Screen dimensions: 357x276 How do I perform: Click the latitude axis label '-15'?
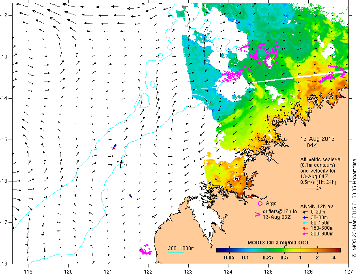(4, 140)
